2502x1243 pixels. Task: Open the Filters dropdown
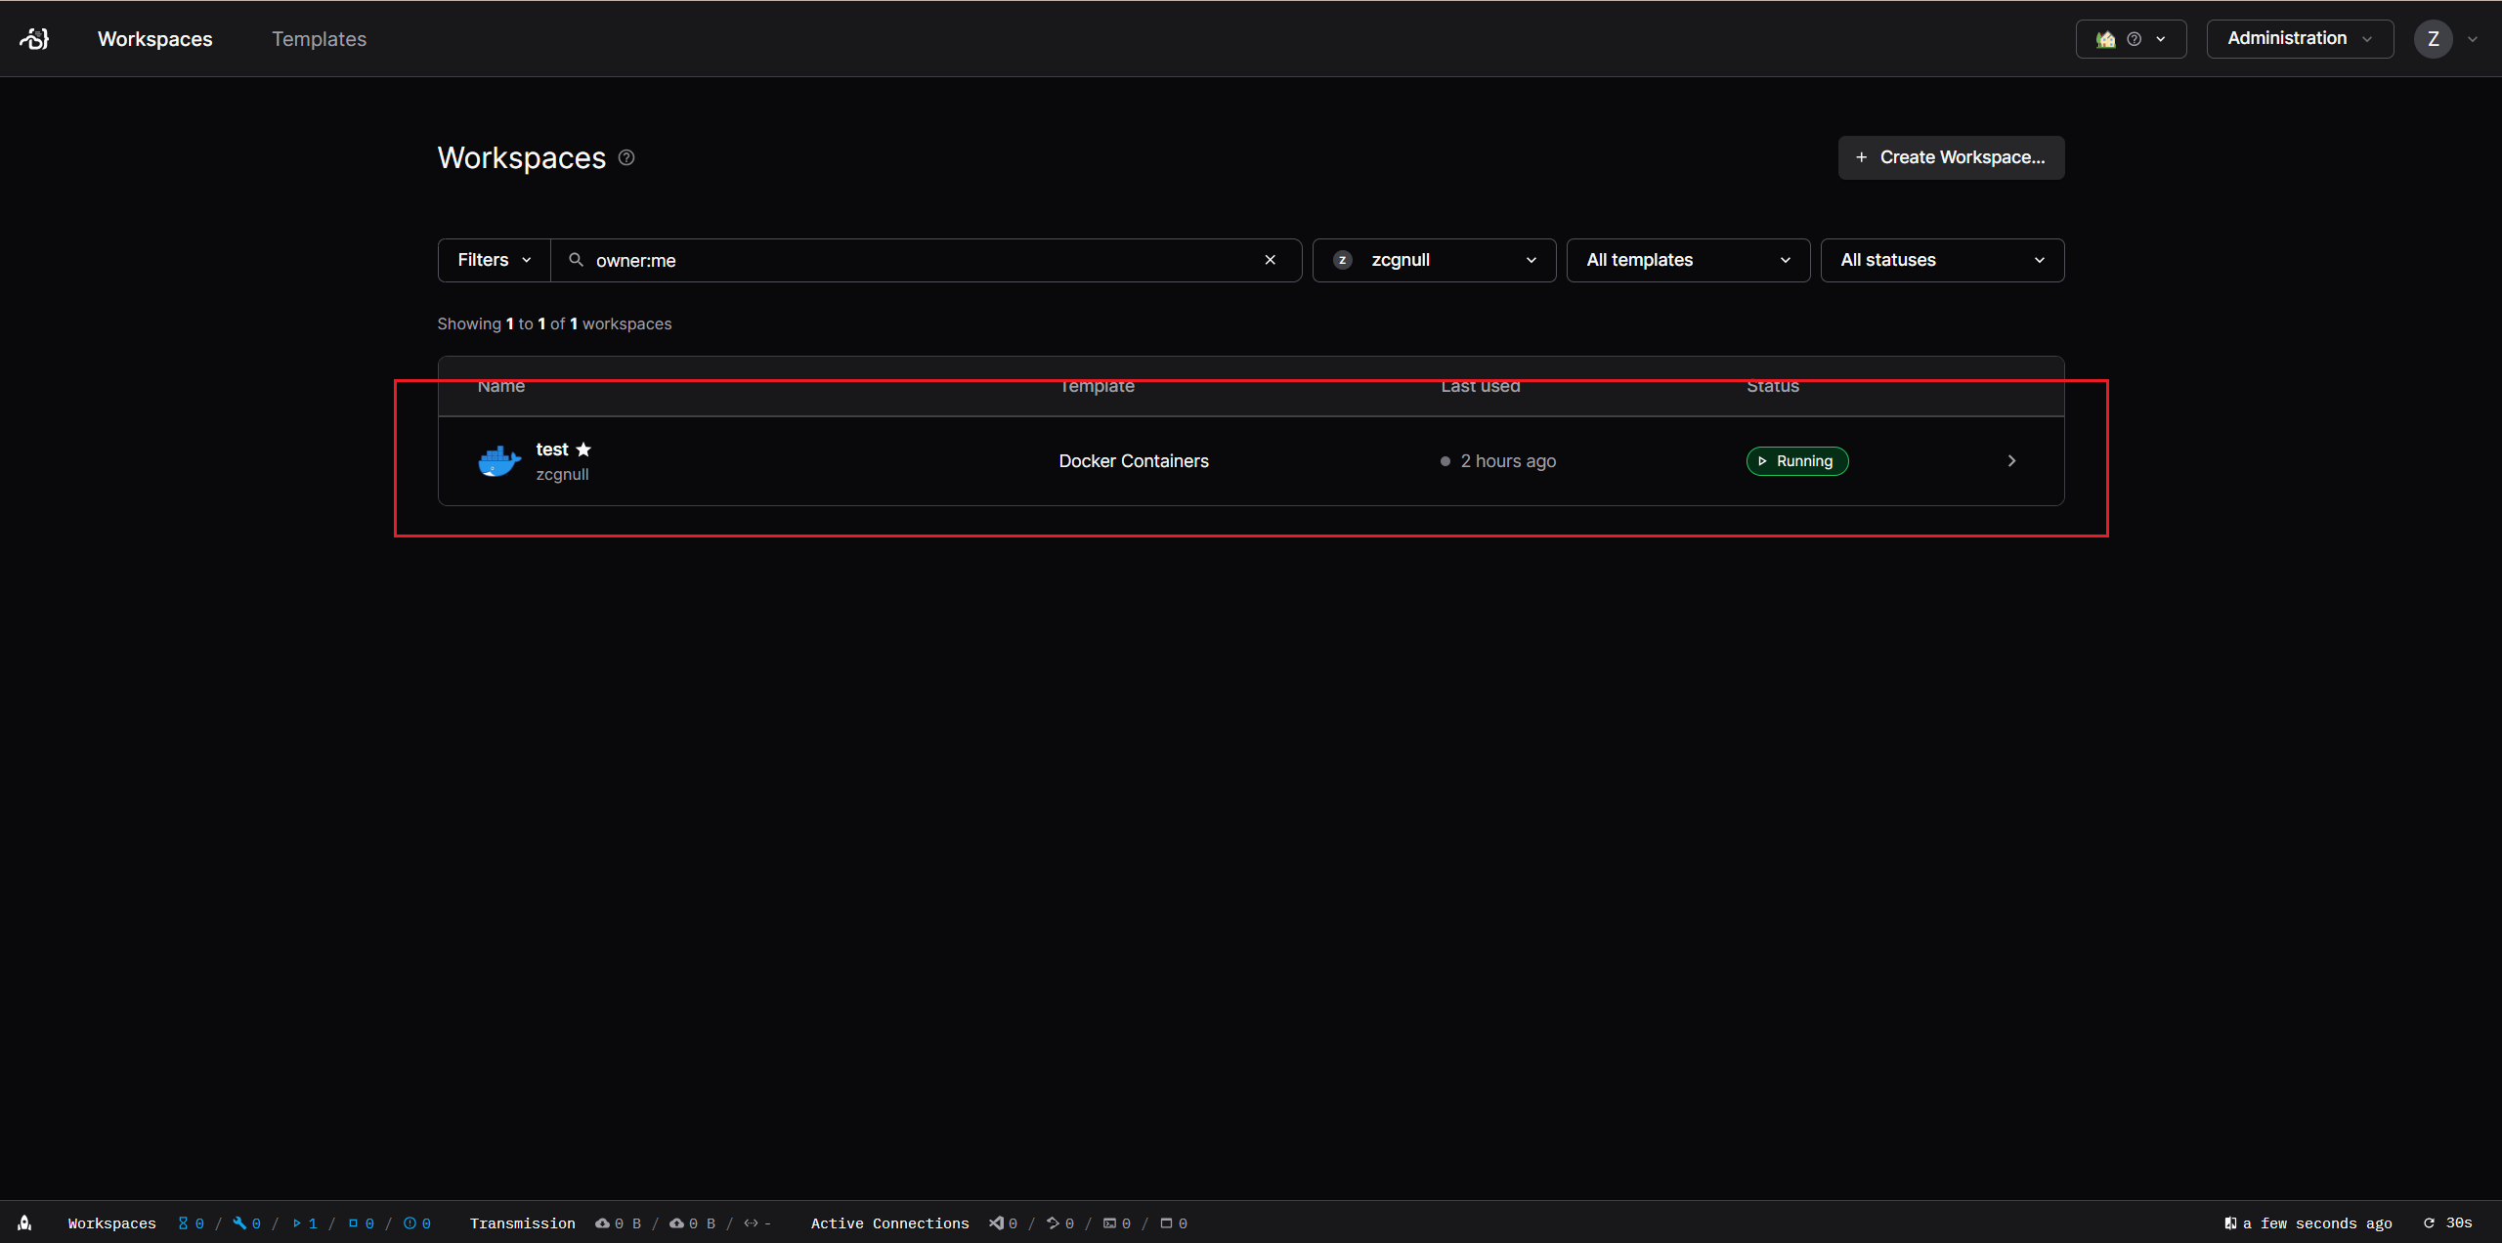(494, 260)
